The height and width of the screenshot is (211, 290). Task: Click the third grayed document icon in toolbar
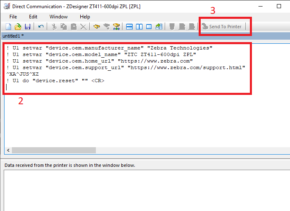pos(192,27)
